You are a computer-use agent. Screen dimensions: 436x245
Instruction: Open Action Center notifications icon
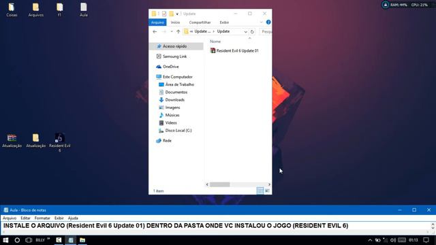coord(426,240)
